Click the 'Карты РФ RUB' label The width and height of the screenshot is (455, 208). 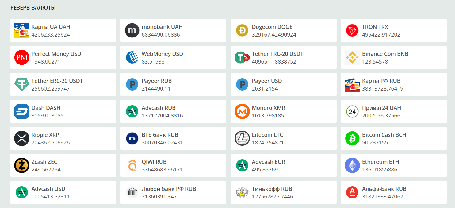tap(381, 81)
